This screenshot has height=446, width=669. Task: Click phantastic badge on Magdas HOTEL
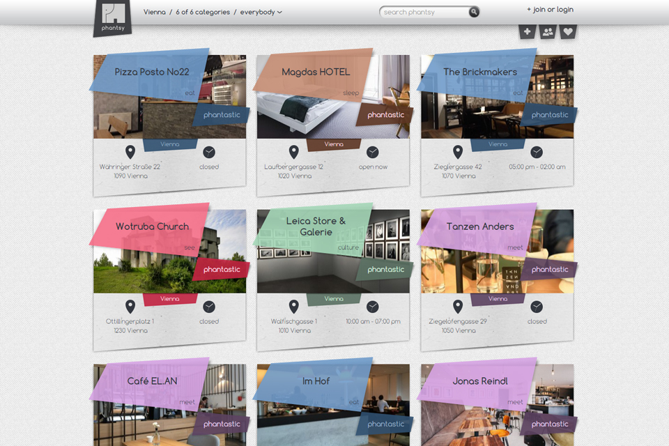[385, 115]
